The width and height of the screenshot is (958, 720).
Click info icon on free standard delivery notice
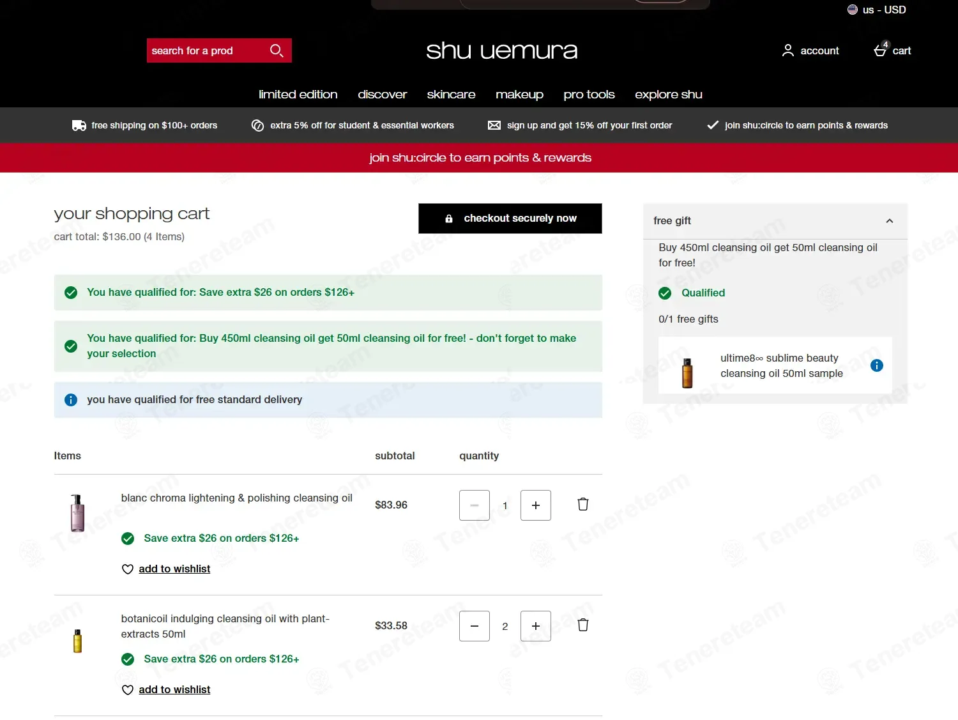pyautogui.click(x=71, y=400)
